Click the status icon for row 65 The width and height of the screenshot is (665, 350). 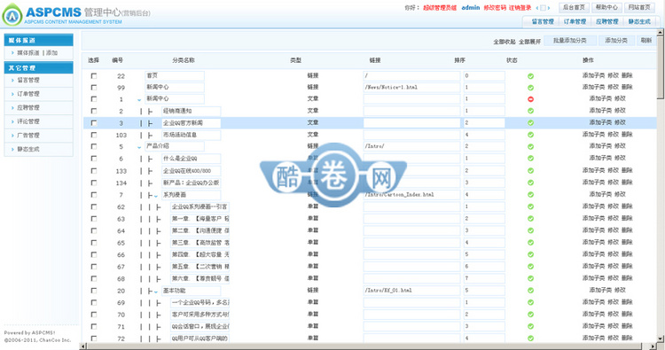coord(530,243)
